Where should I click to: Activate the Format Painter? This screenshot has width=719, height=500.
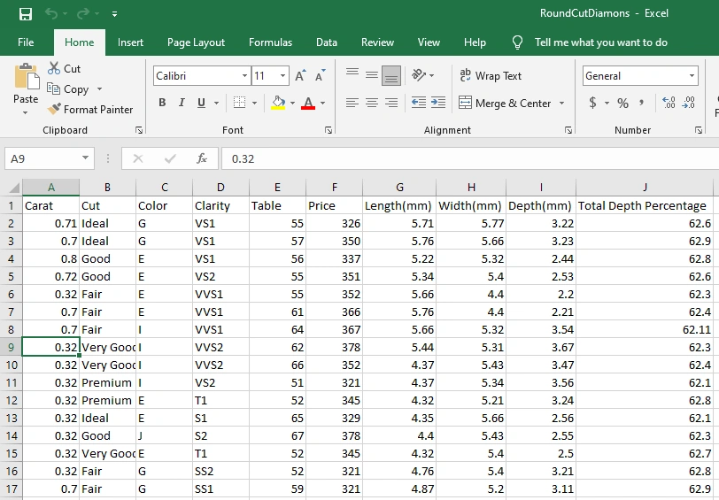coord(90,109)
